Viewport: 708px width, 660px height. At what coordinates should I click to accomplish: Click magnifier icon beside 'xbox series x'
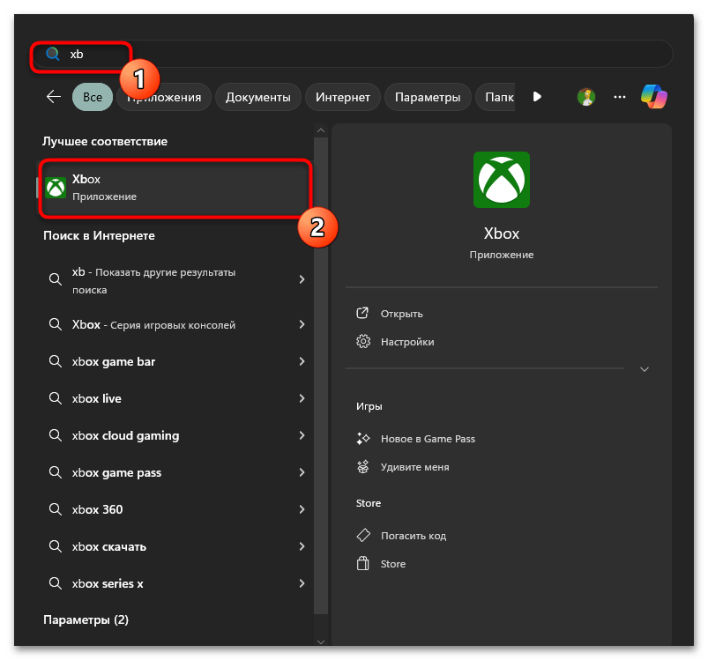(x=55, y=583)
